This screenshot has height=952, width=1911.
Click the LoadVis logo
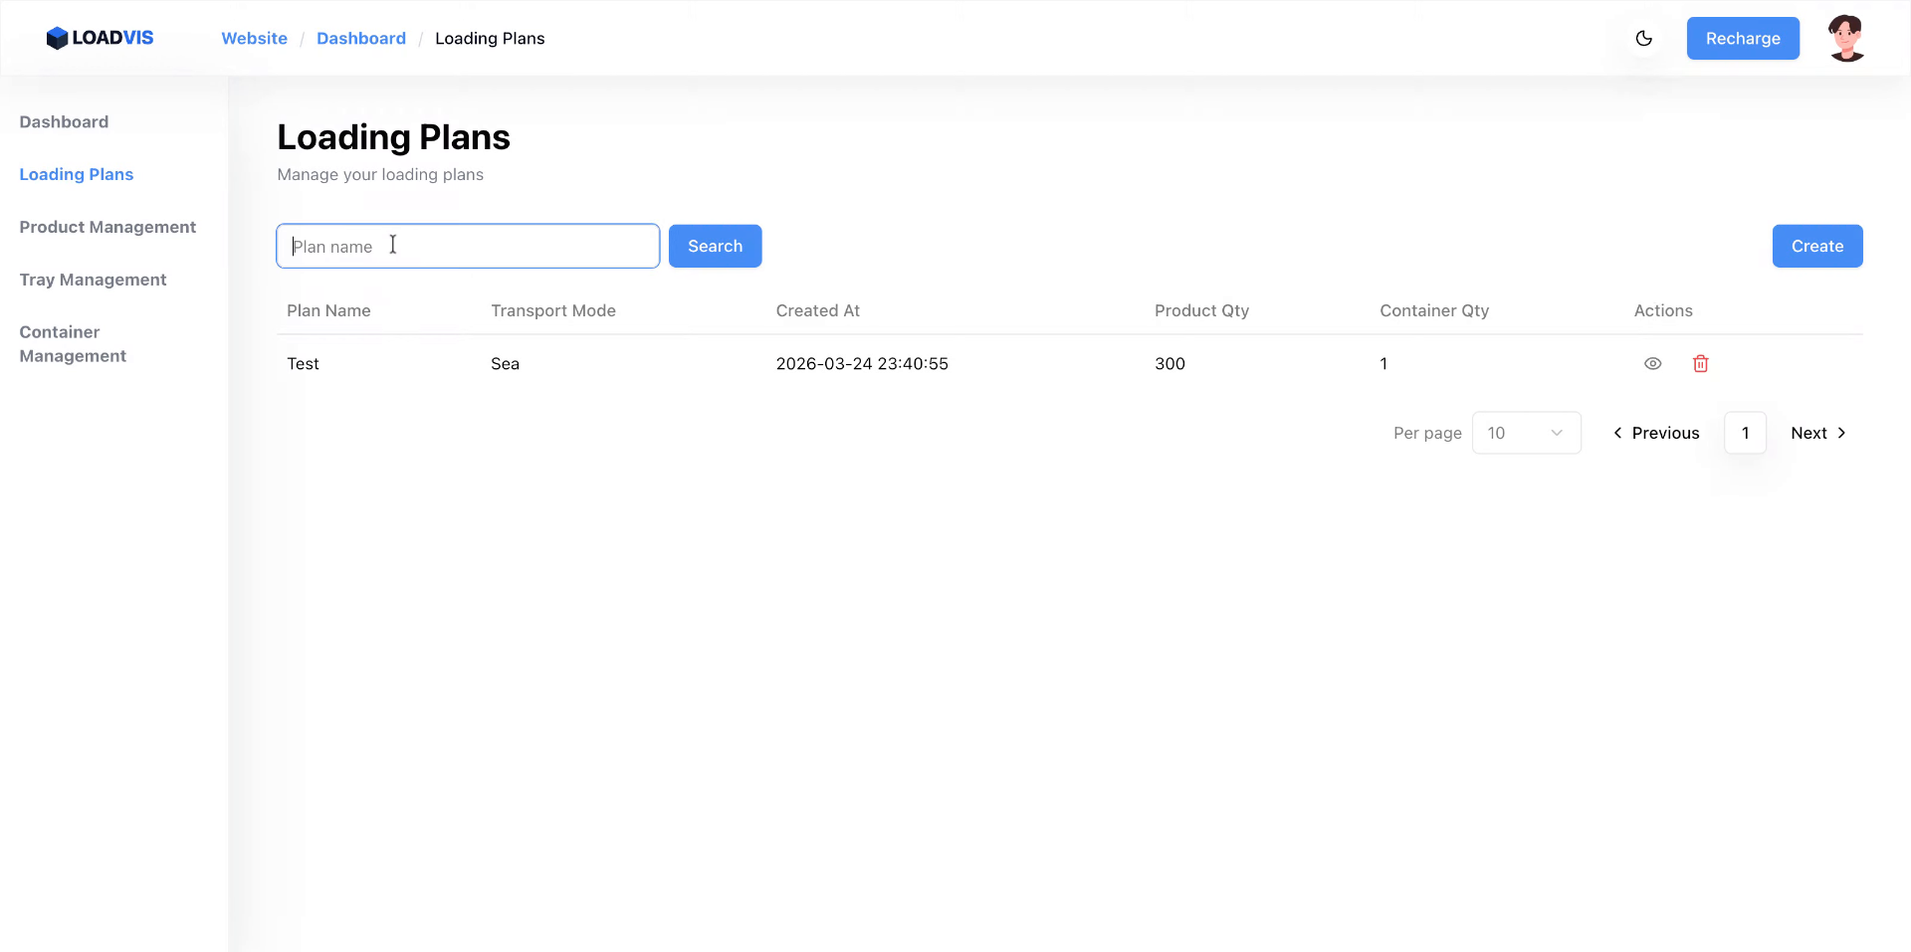(100, 38)
